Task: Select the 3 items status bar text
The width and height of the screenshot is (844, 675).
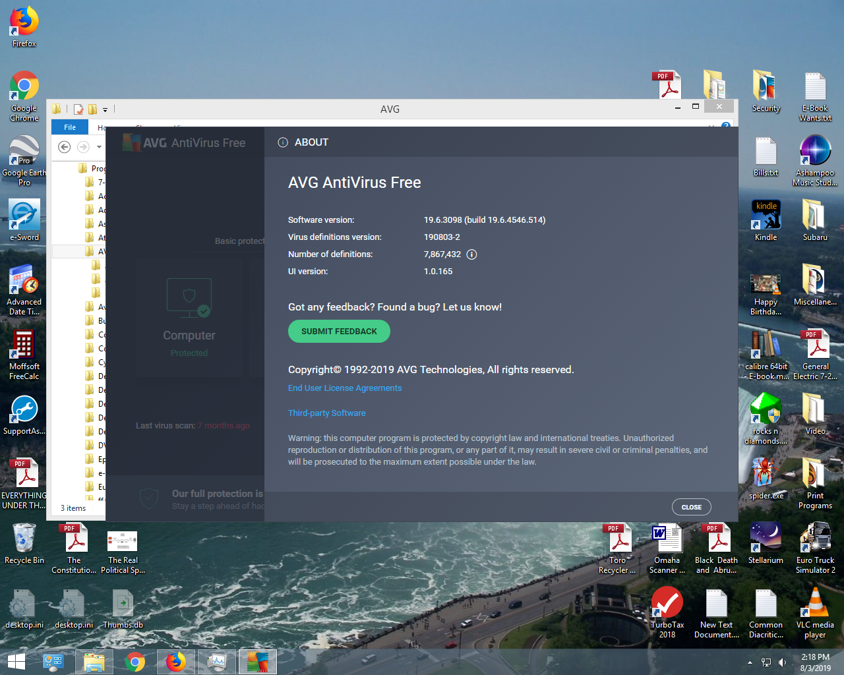Action: (73, 508)
